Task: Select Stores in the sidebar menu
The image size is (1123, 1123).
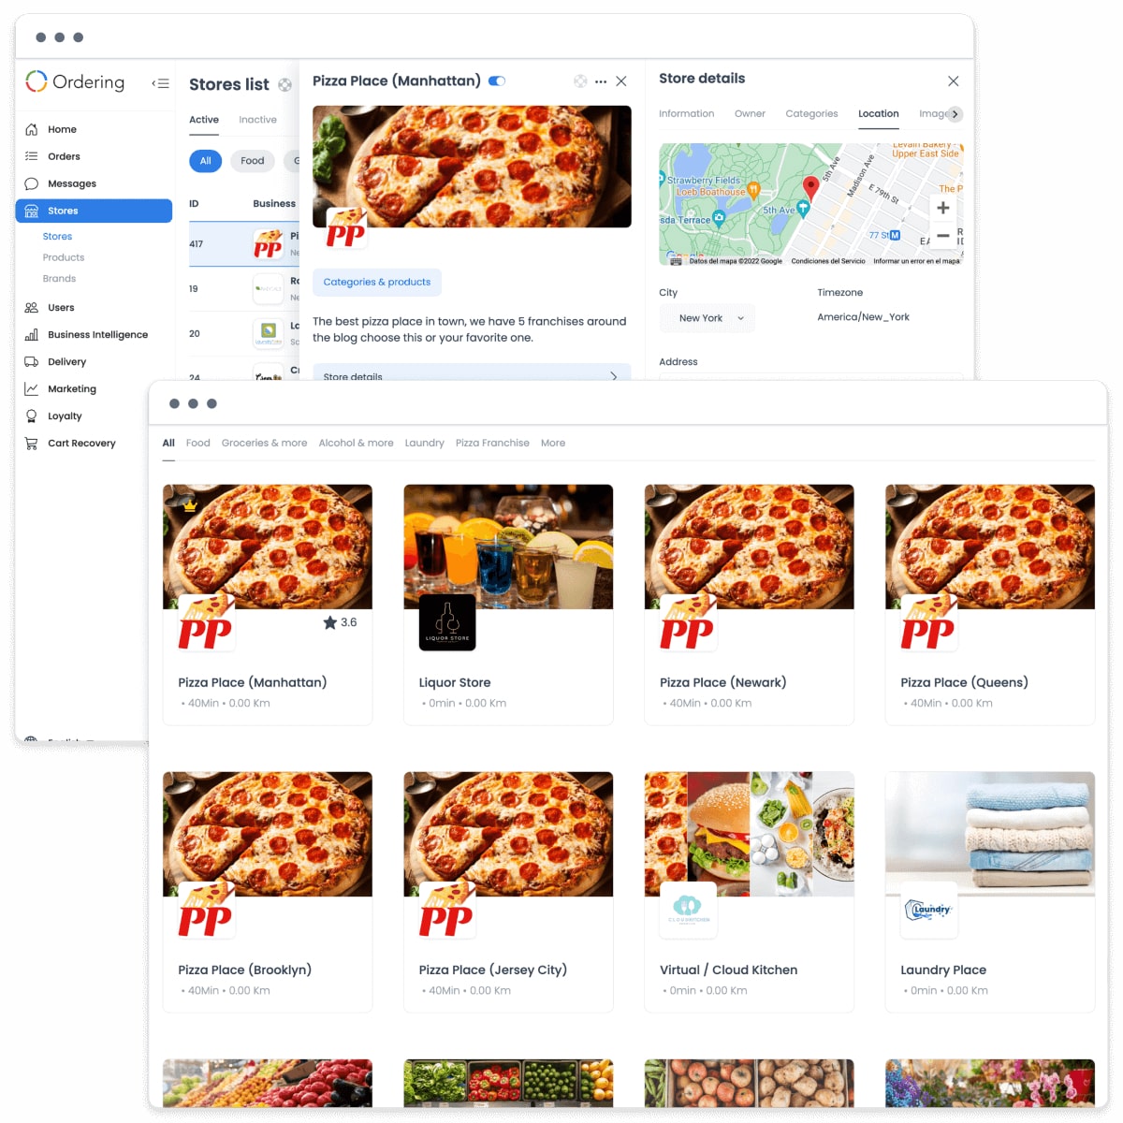Action: (94, 211)
